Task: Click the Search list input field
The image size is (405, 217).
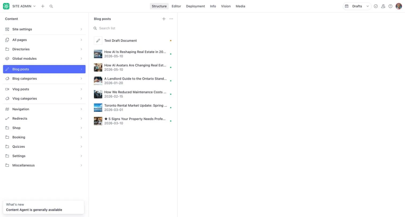Action: [133, 28]
